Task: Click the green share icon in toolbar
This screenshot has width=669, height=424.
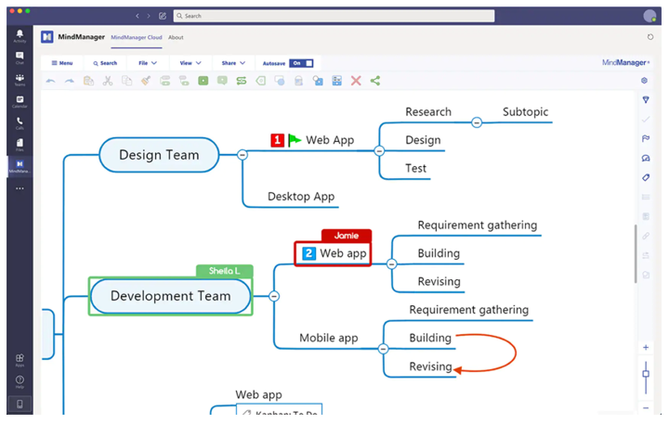Action: click(x=375, y=82)
